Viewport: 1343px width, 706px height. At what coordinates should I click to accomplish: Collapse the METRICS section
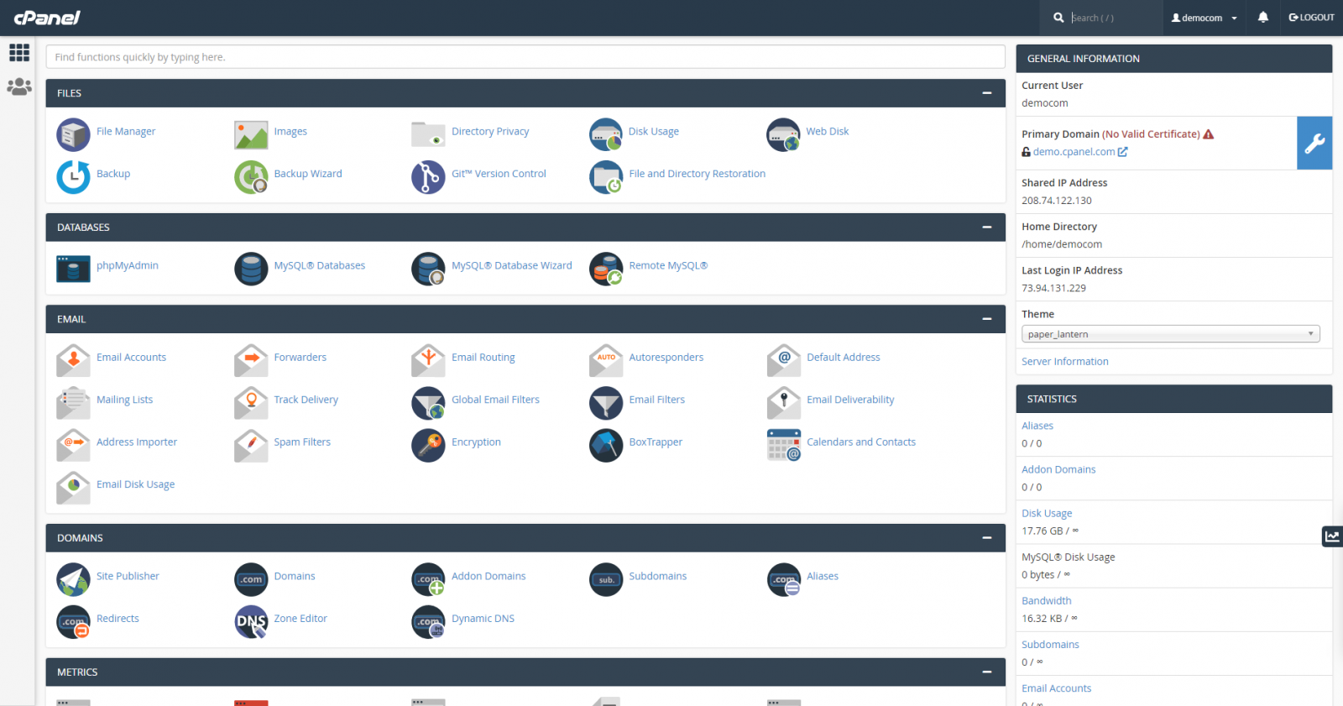tap(987, 672)
